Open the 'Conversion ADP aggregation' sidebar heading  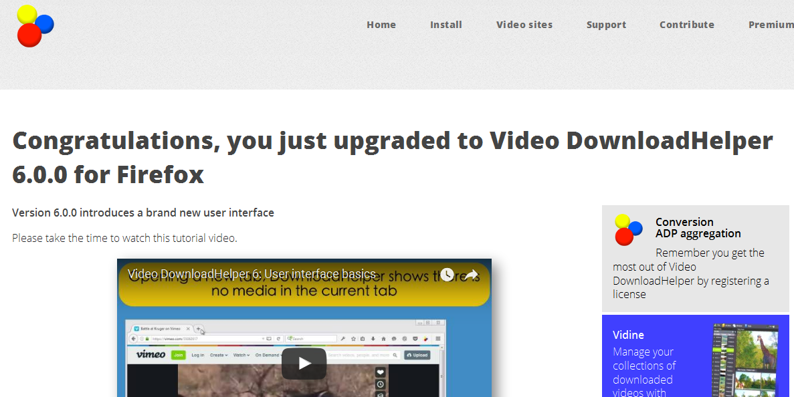point(698,228)
